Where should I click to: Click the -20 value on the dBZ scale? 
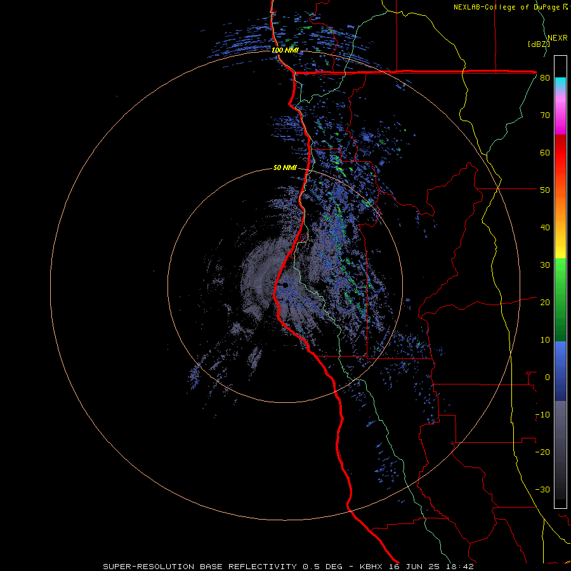[542, 452]
